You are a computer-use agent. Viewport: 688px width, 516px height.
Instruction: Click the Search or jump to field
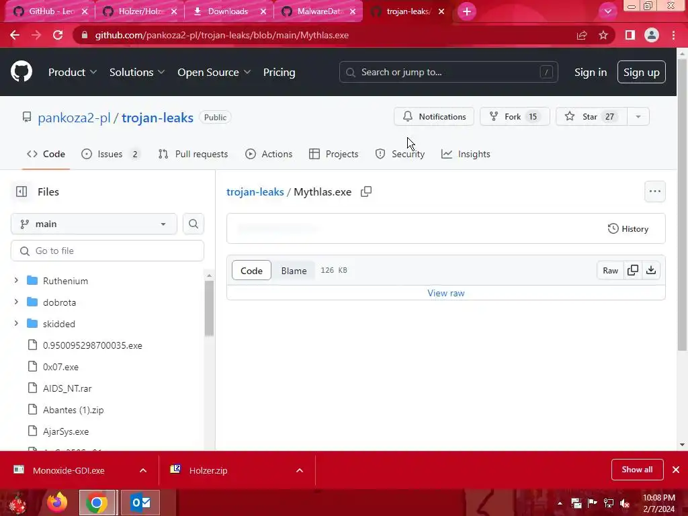(448, 72)
